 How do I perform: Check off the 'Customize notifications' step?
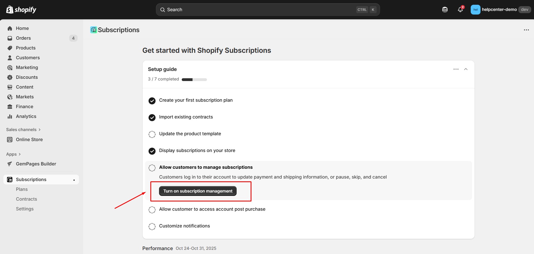(x=152, y=226)
